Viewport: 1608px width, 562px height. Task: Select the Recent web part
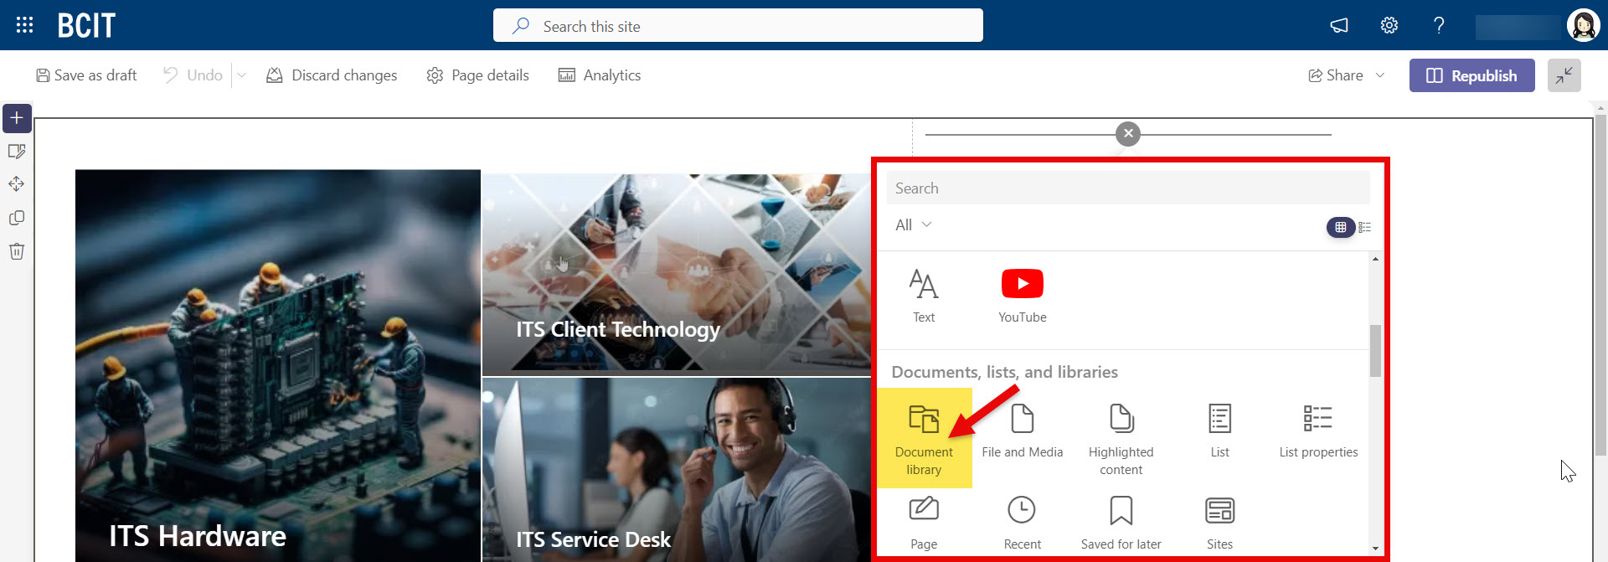point(1023,523)
